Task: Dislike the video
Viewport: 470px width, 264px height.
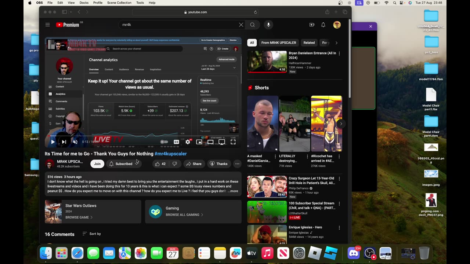Action: click(175, 164)
